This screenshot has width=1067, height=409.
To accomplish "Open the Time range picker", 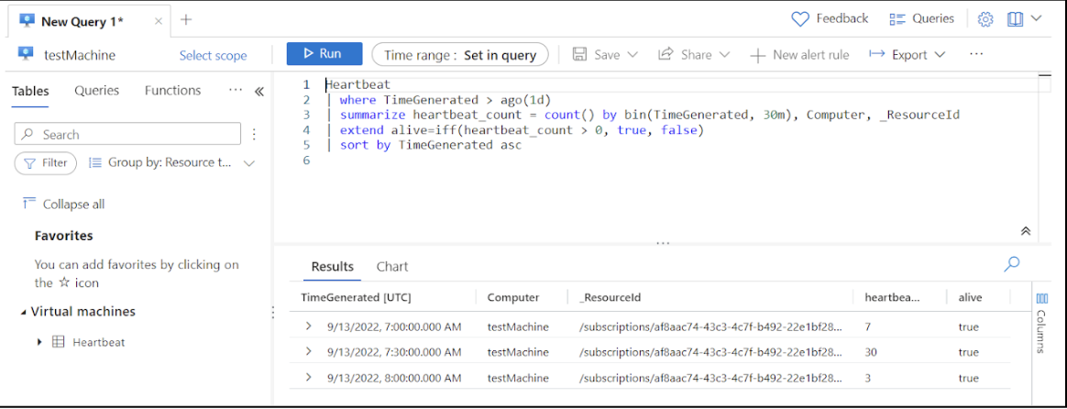I will point(460,55).
